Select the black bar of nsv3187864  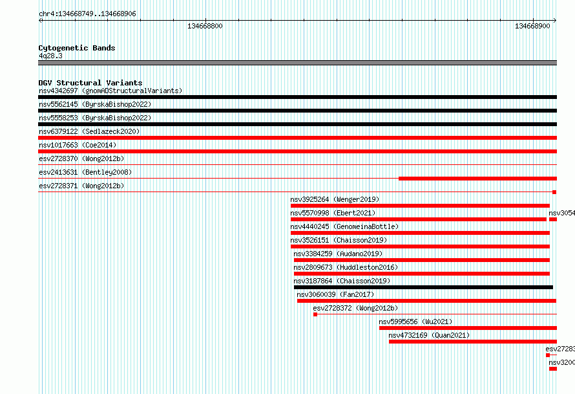click(x=424, y=287)
